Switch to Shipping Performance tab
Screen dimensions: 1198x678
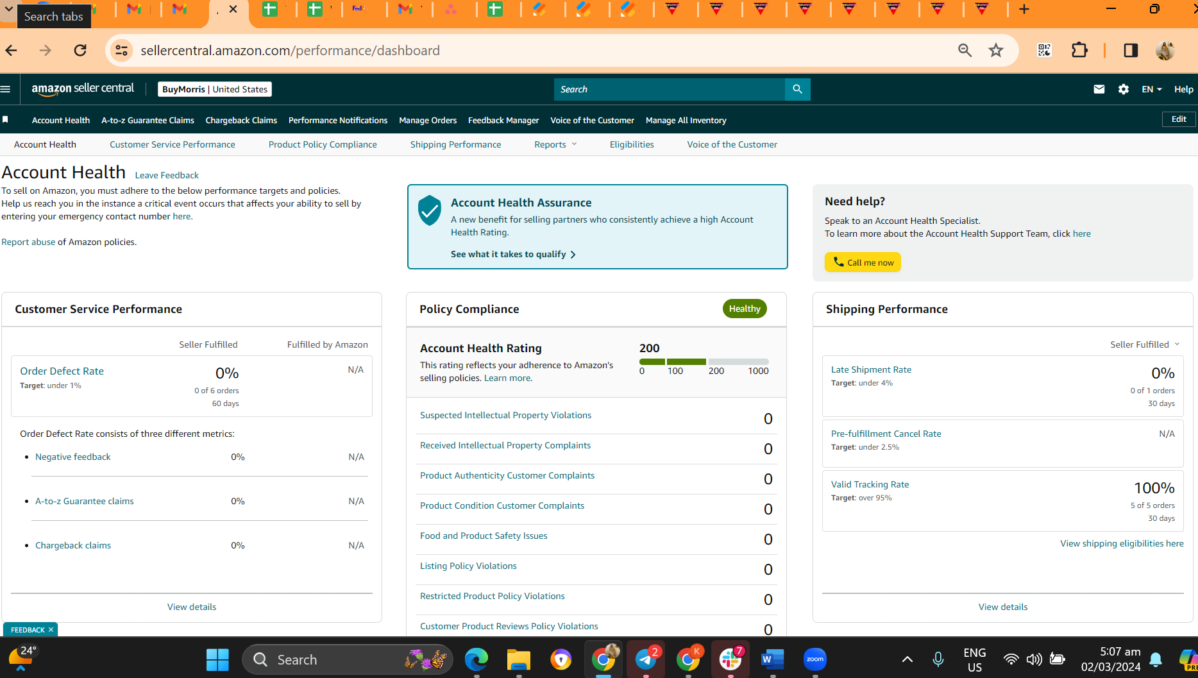(x=455, y=144)
